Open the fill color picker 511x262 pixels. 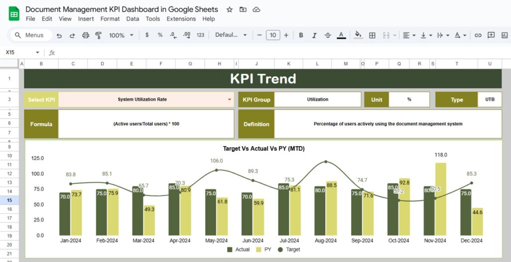click(358, 35)
